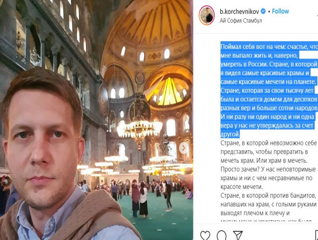Share the post with the paper plane icon

point(238,235)
